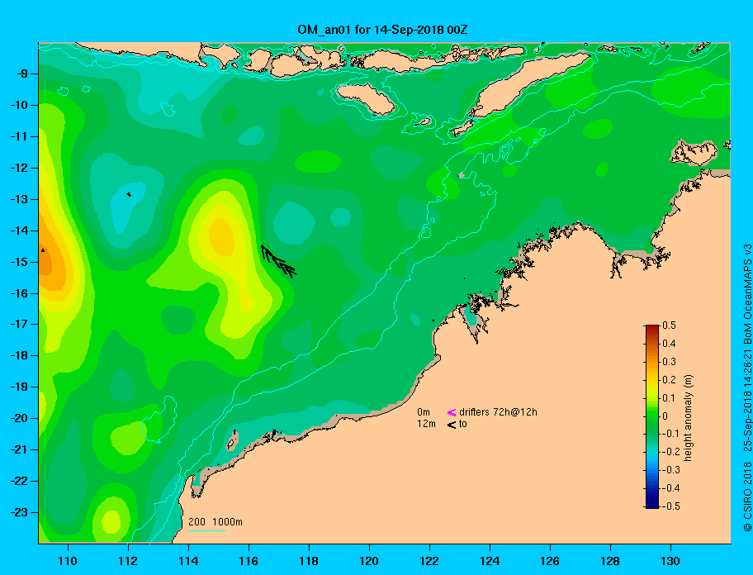Click longitude axis label '120'
753x575 pixels.
[369, 561]
